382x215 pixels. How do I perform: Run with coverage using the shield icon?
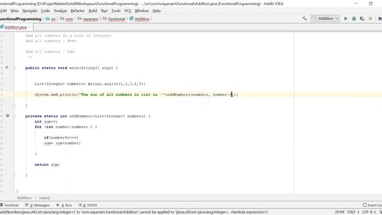click(x=362, y=19)
